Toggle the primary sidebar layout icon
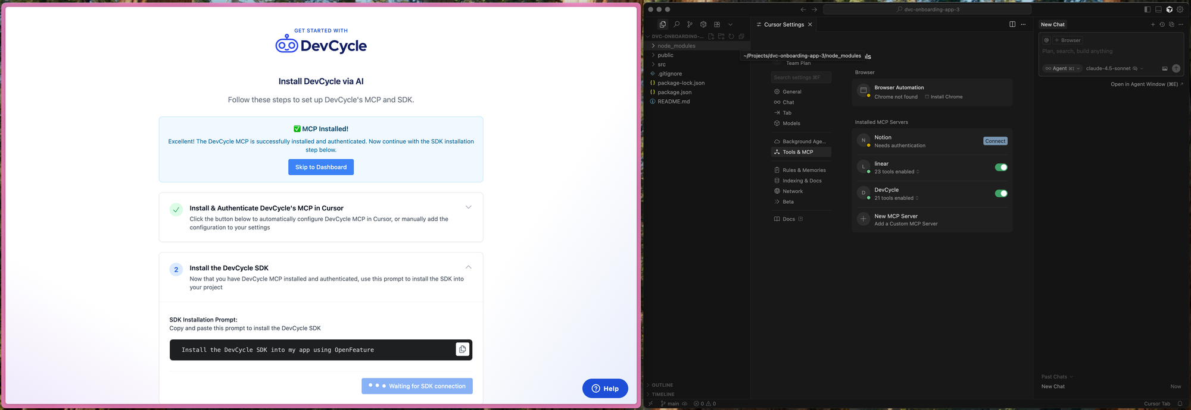This screenshot has width=1191, height=410. pyautogui.click(x=1148, y=10)
